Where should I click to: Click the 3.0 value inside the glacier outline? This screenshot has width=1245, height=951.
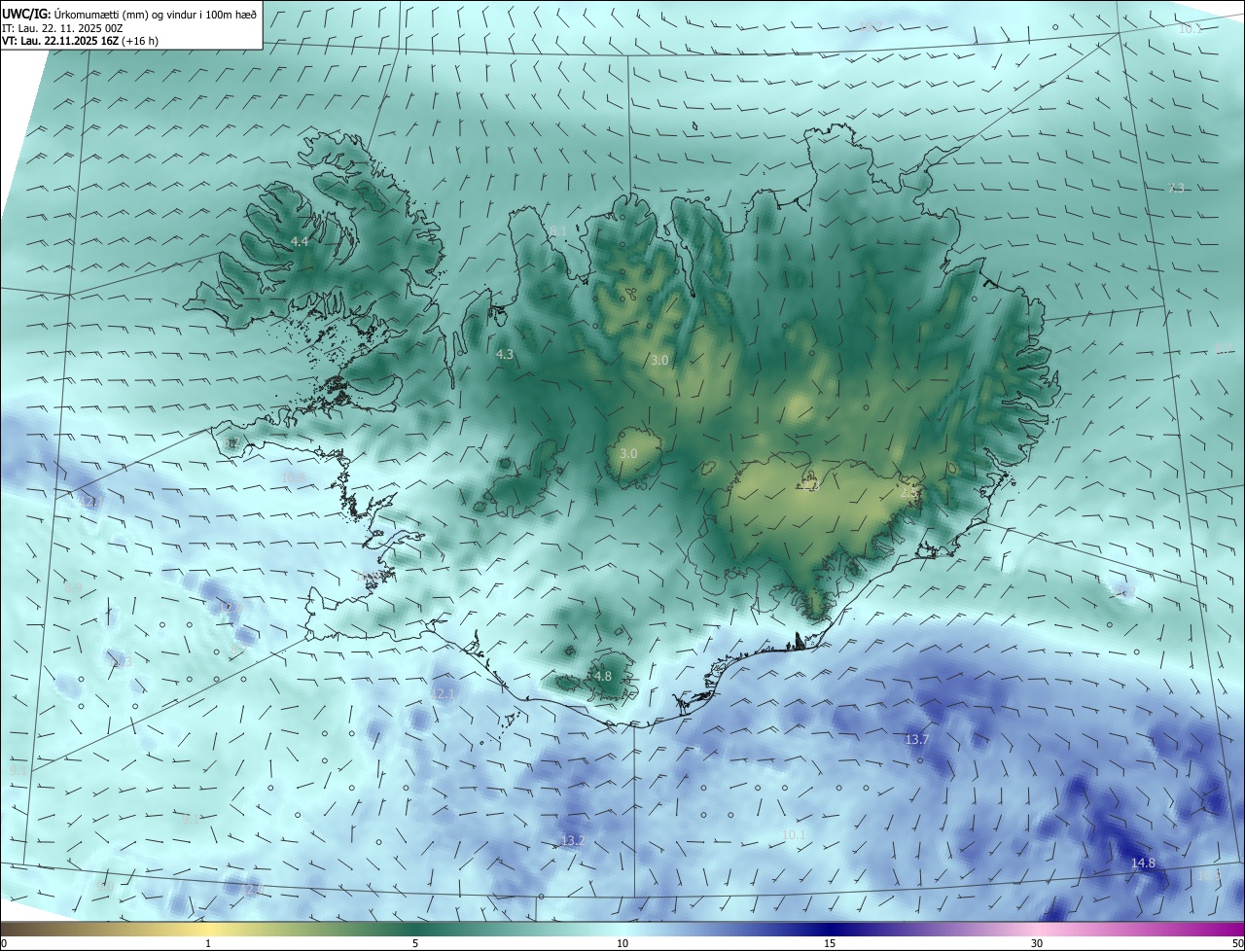pyautogui.click(x=628, y=454)
